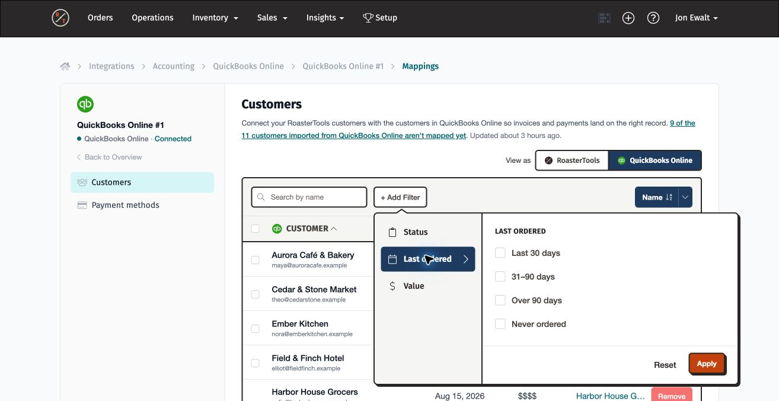Expand the sort options chevron beside Name
Image resolution: width=779 pixels, height=401 pixels.
[x=685, y=197]
